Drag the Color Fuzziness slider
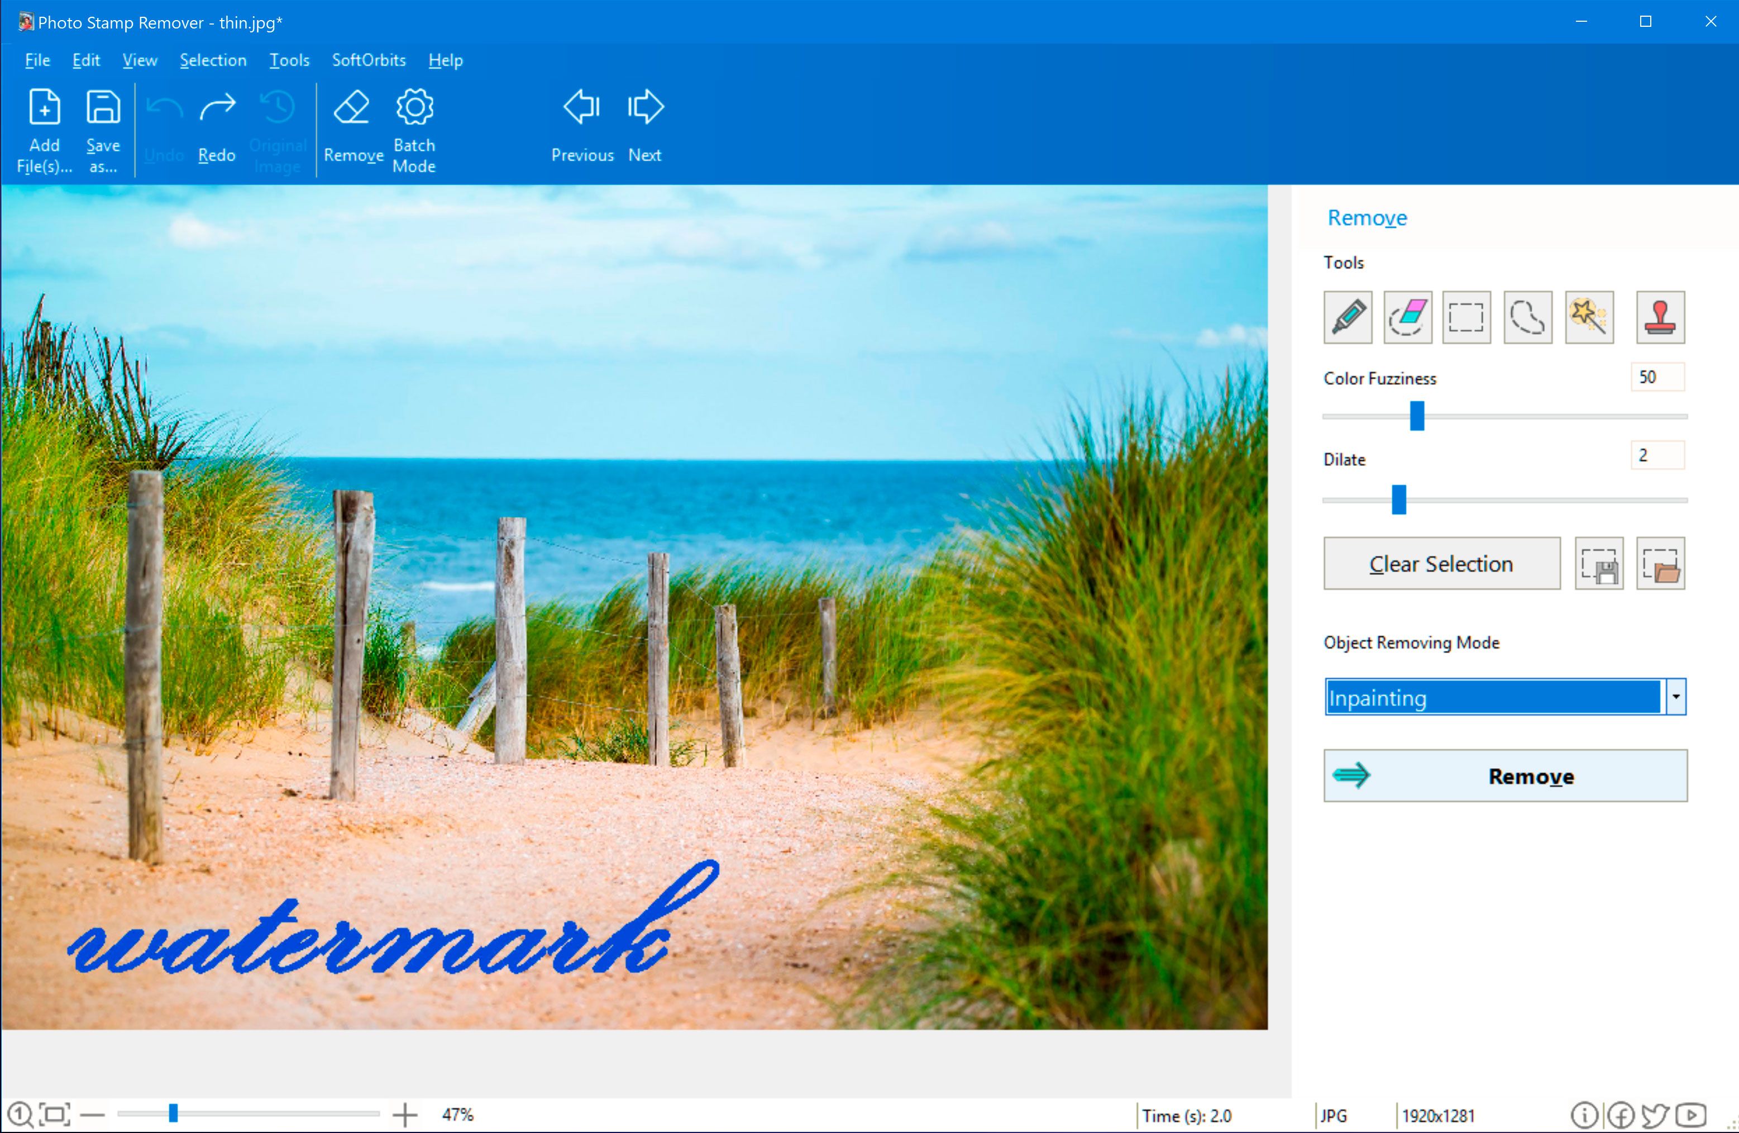1739x1133 pixels. point(1416,415)
